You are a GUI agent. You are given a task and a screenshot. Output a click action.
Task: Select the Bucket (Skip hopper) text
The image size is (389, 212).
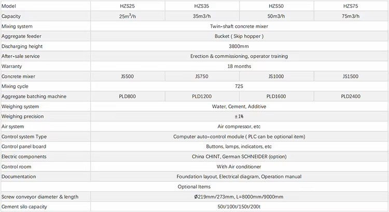click(x=239, y=36)
